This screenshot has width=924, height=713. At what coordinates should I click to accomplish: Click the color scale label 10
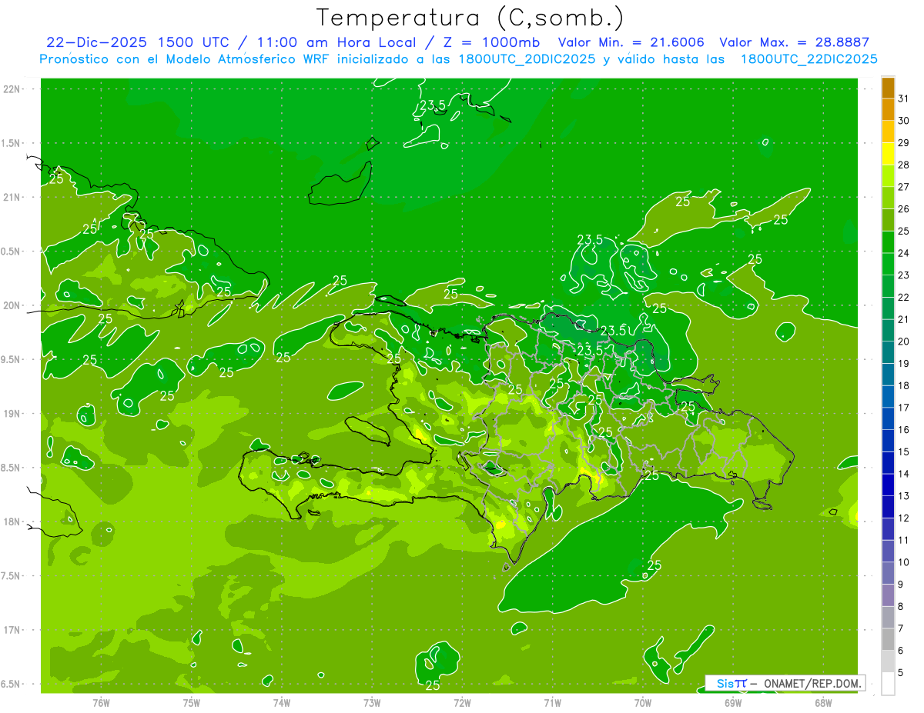click(904, 562)
